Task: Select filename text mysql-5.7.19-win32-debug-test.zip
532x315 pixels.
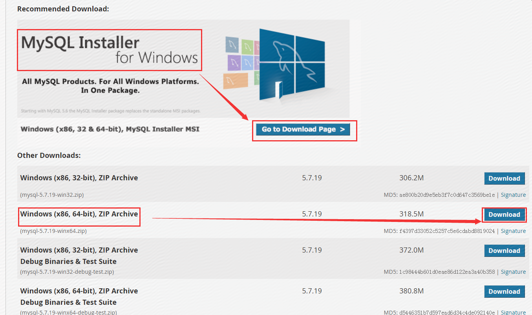Action: pyautogui.click(x=67, y=272)
